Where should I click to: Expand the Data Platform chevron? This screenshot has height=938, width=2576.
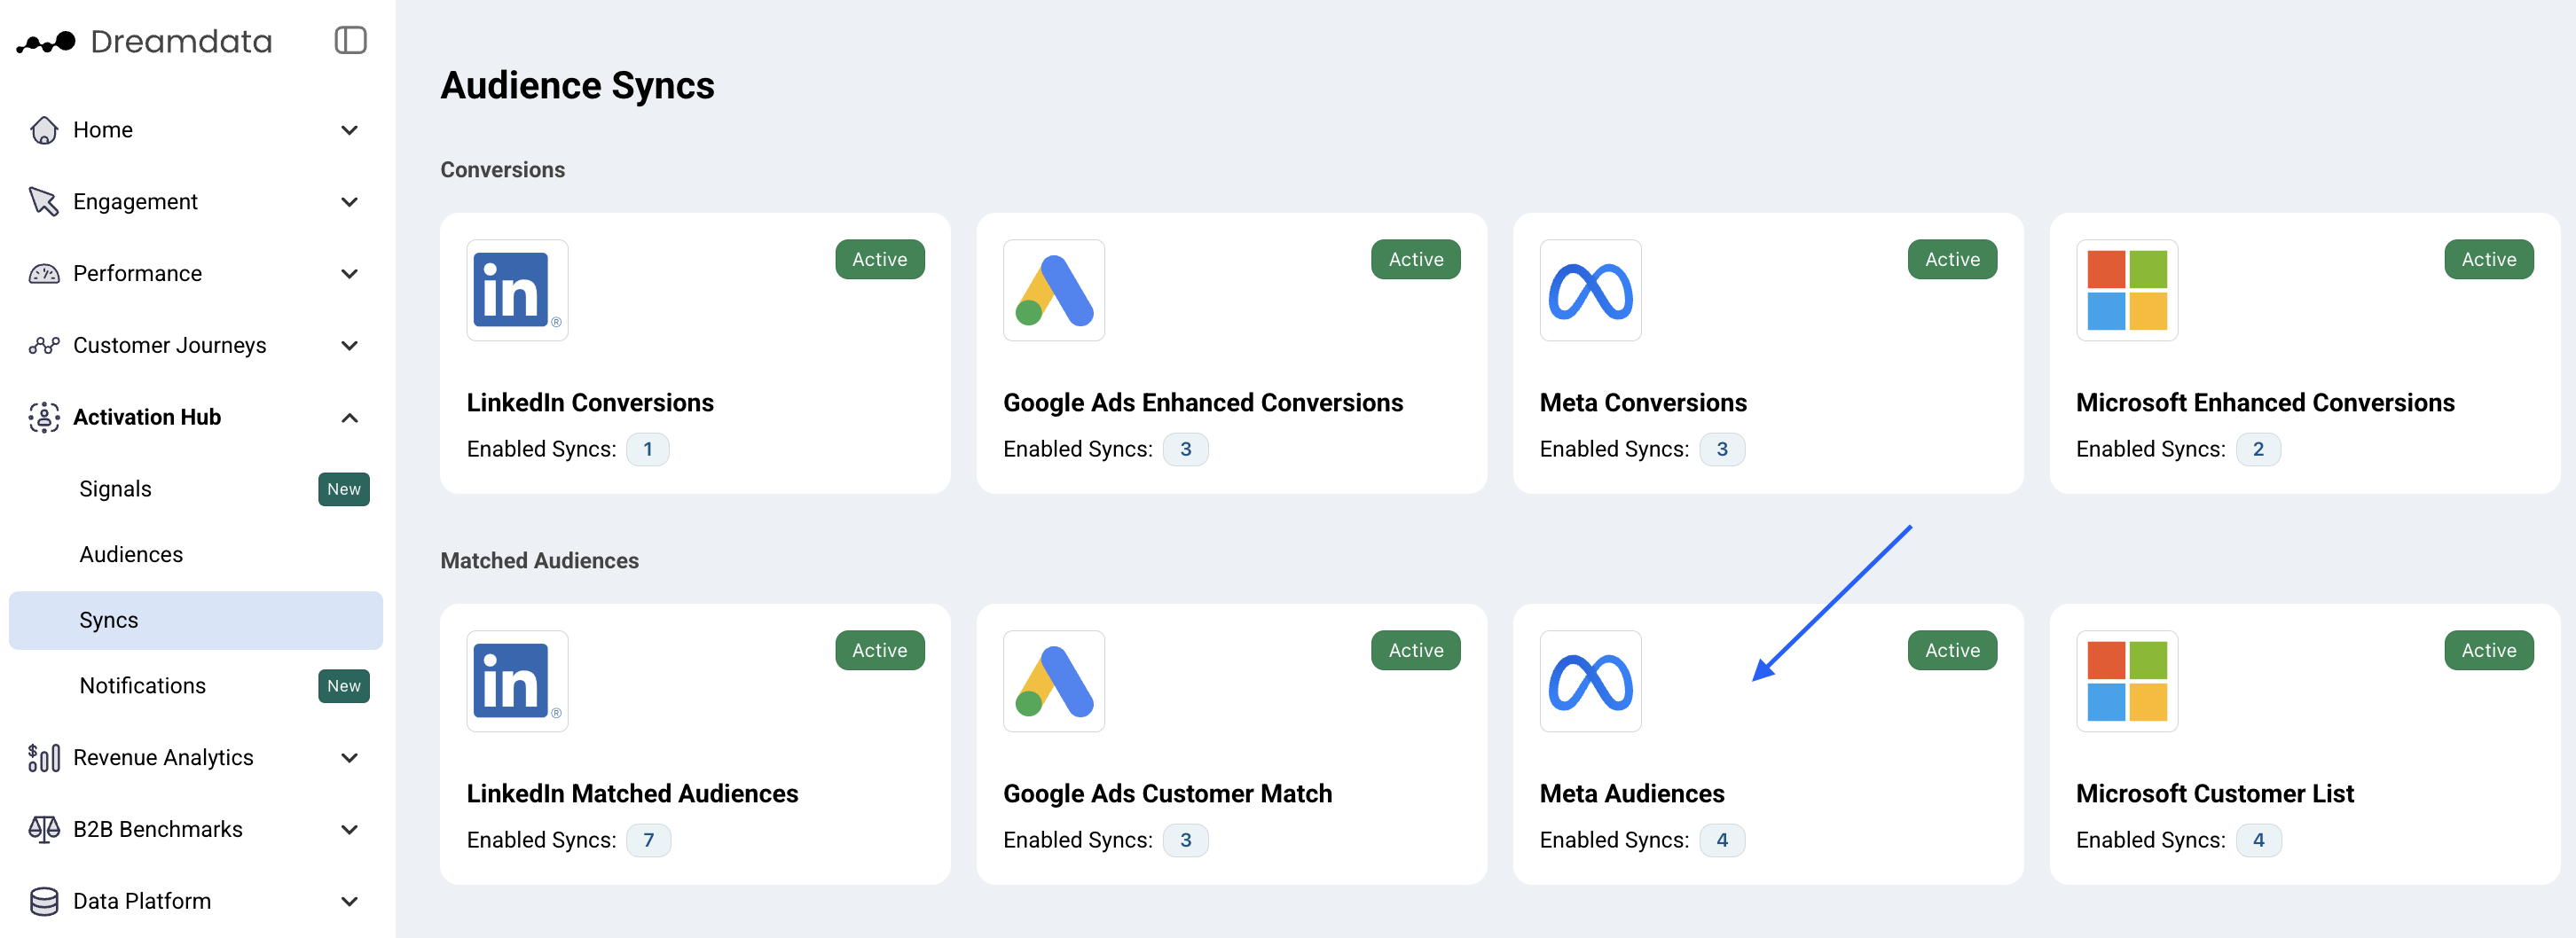349,901
